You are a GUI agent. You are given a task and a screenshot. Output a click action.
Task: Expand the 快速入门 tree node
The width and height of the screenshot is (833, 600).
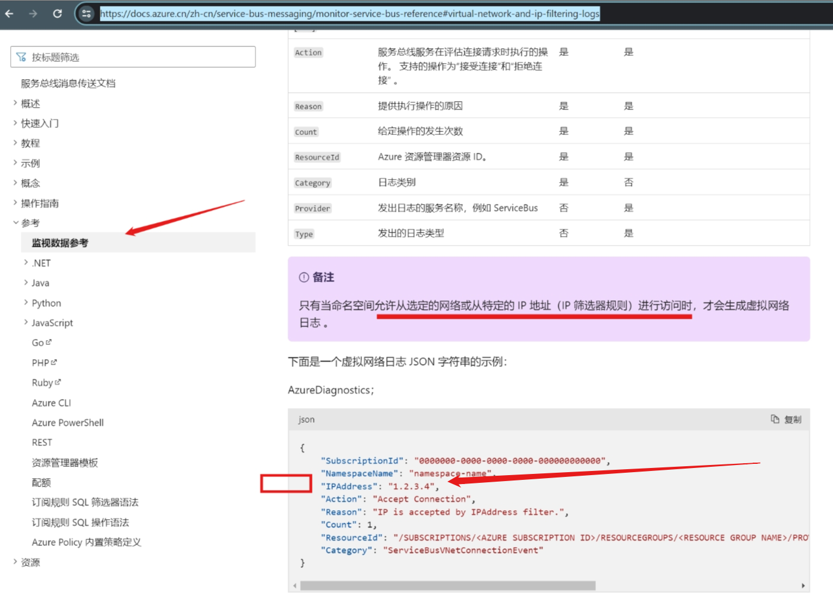(15, 123)
